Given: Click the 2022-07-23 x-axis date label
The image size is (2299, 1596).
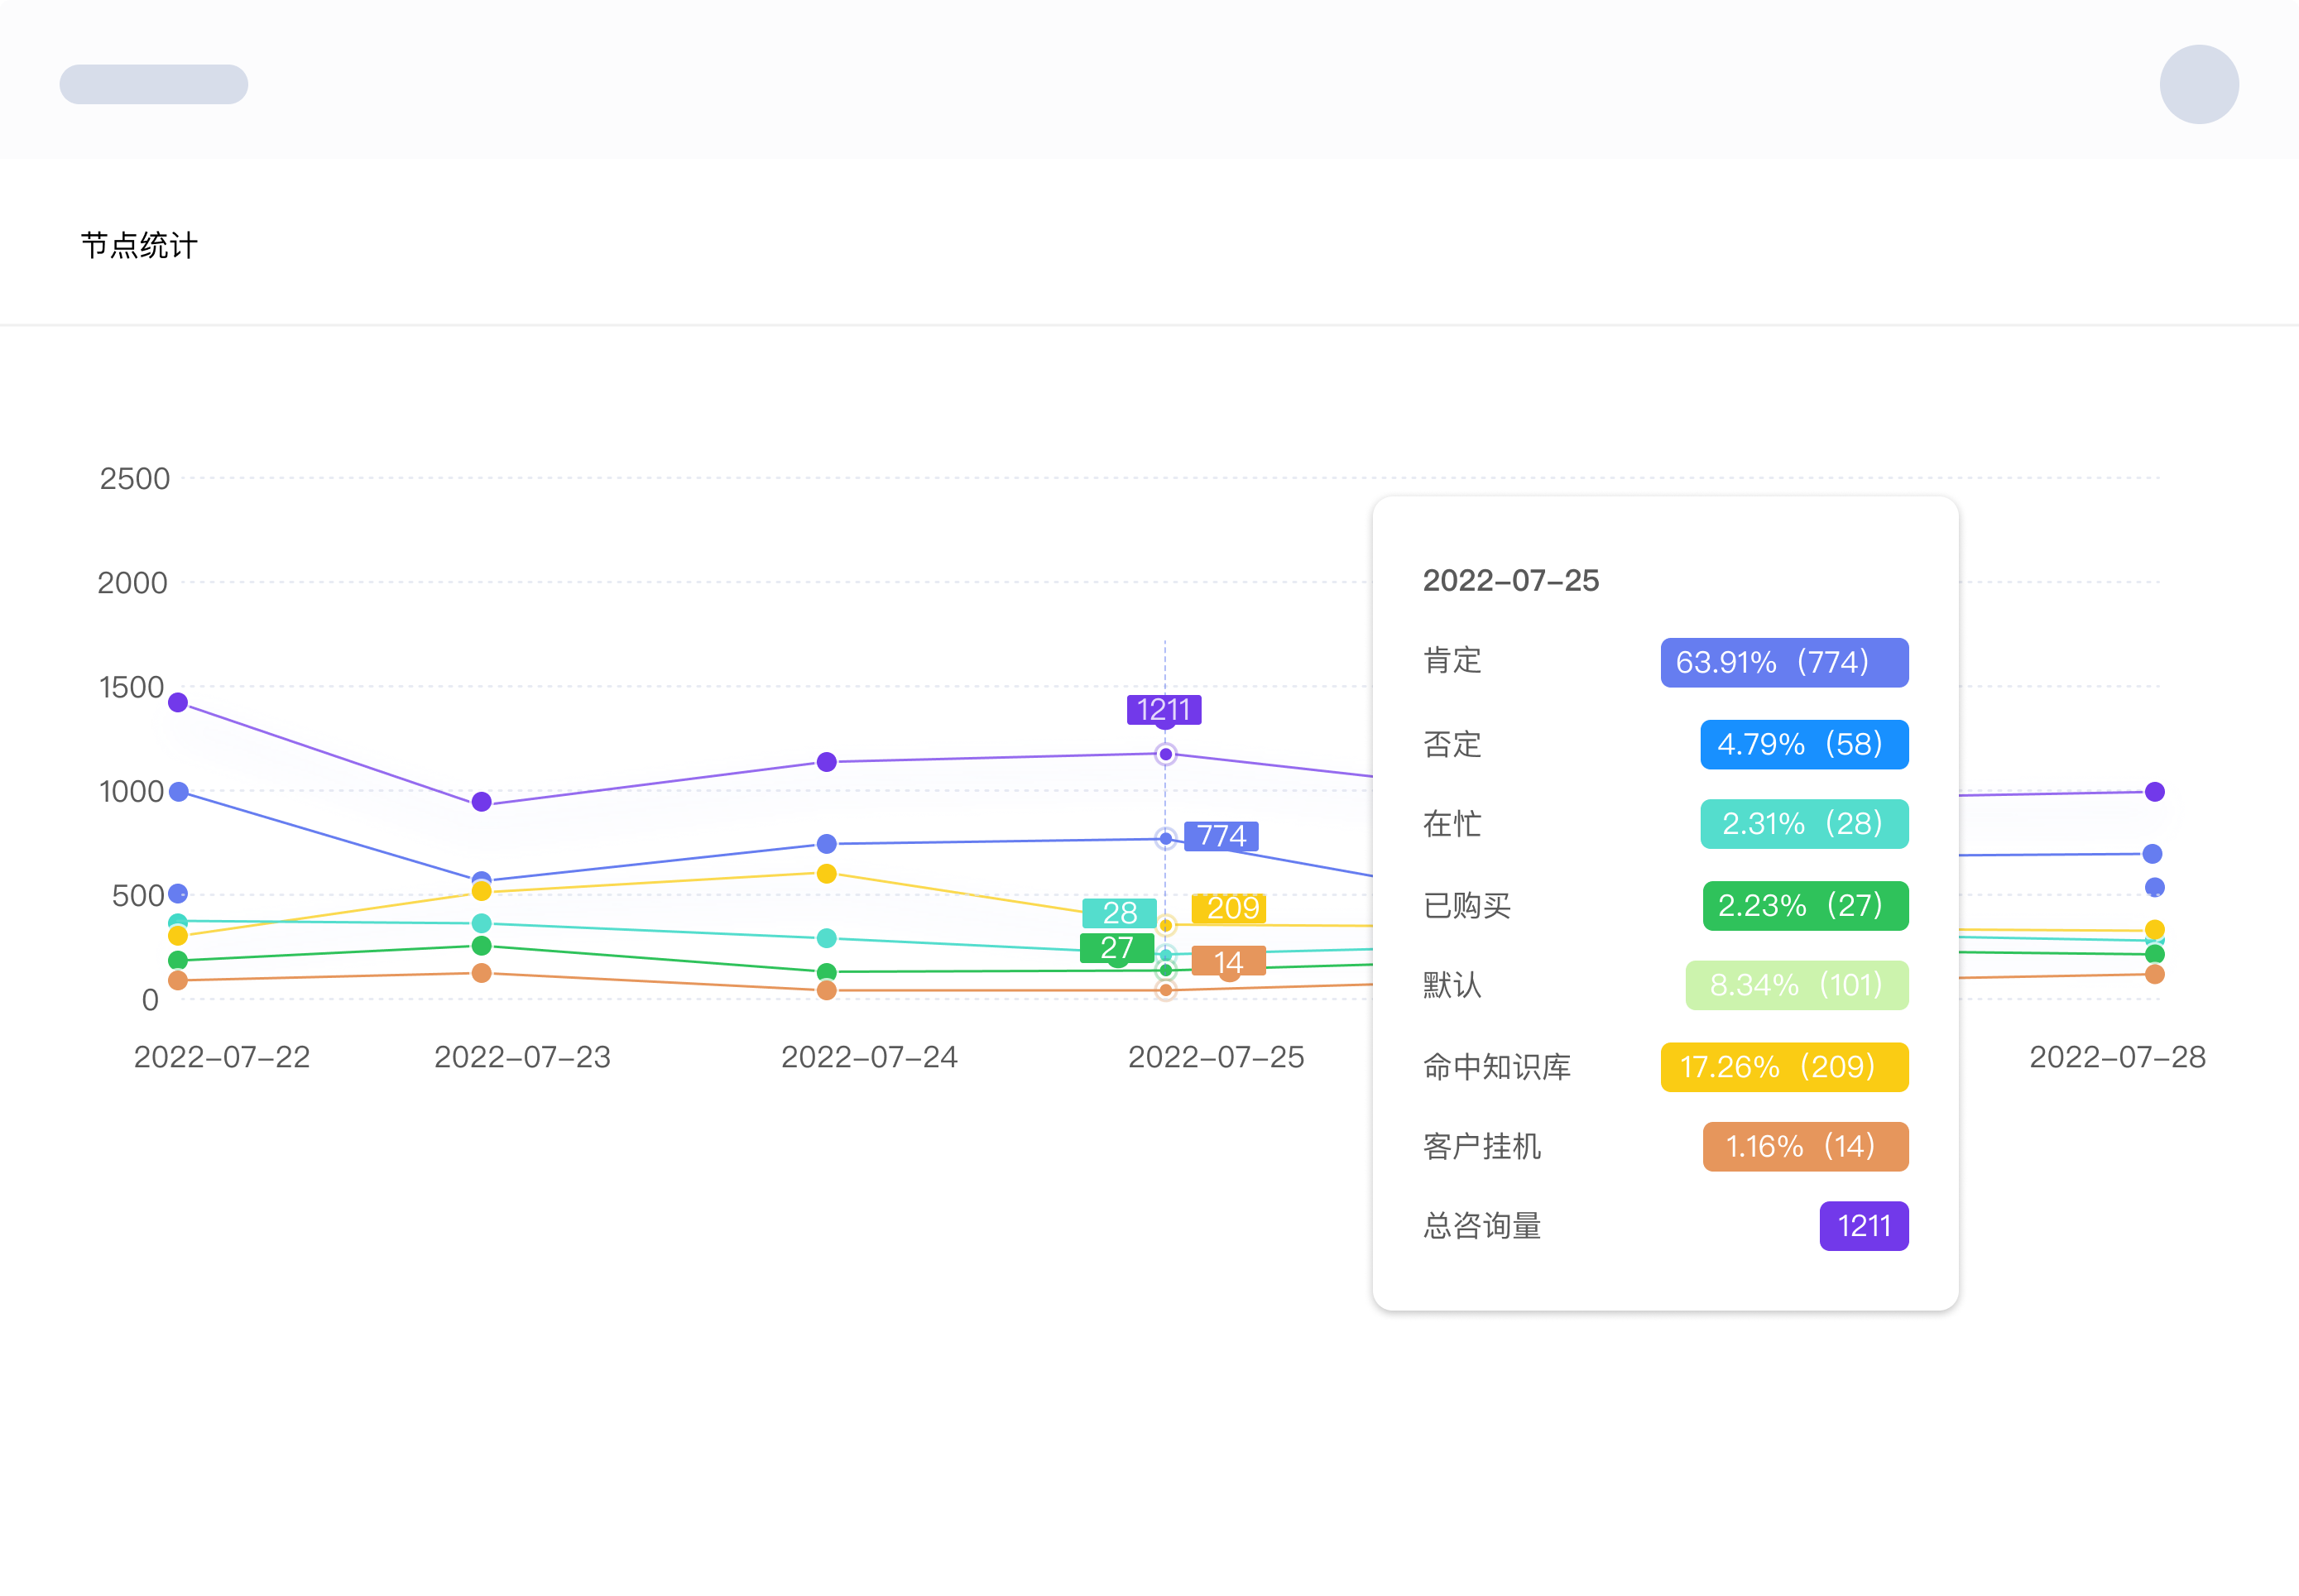Looking at the screenshot, I should click(x=522, y=1057).
